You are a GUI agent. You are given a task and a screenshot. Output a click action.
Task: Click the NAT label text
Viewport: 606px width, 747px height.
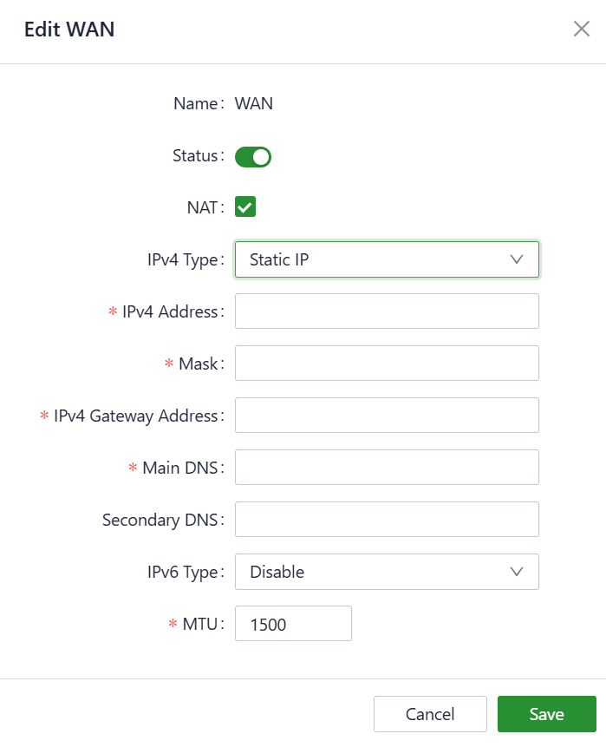click(201, 208)
